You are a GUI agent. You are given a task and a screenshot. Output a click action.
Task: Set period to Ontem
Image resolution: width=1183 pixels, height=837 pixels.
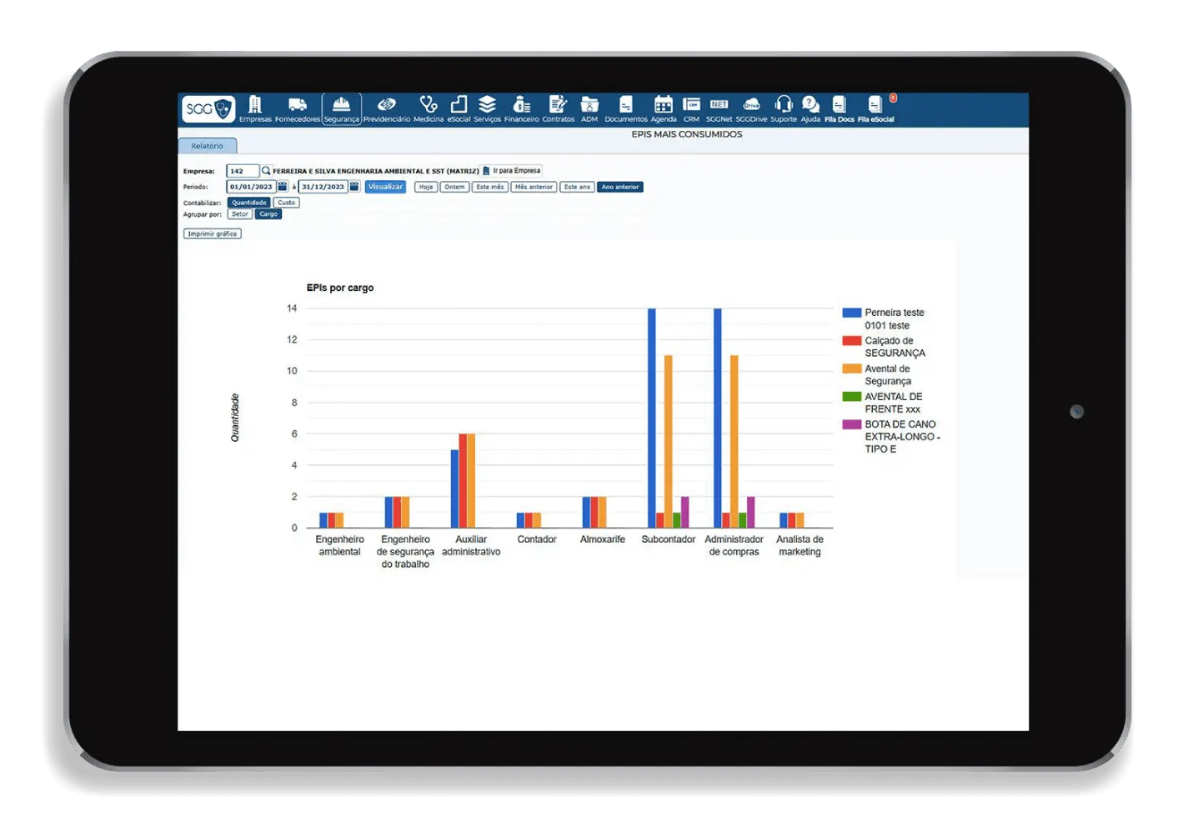pyautogui.click(x=454, y=187)
